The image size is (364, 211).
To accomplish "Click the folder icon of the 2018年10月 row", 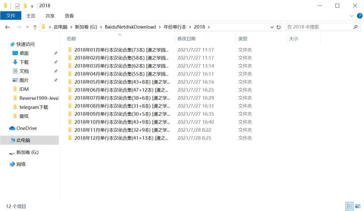I will point(70,122).
